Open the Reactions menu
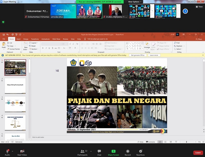This screenshot has height=157, width=205. coord(140,151)
